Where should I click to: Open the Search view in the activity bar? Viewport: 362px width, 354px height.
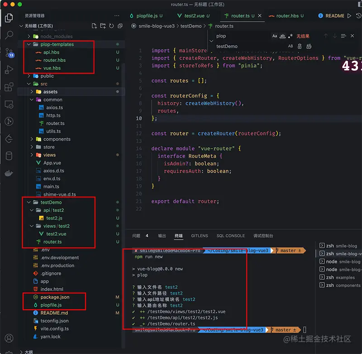point(9,35)
